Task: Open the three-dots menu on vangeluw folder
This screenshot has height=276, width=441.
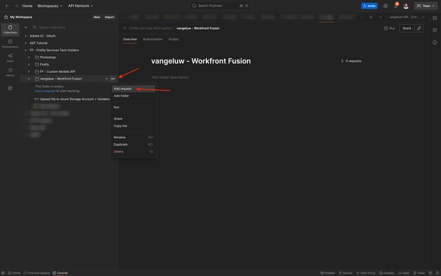Action: (x=113, y=79)
